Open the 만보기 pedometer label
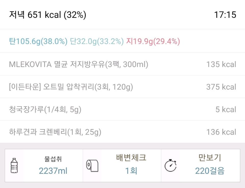 tap(210, 158)
